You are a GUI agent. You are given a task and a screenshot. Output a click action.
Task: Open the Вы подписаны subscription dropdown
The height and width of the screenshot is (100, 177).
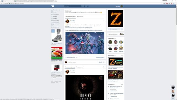point(114,29)
